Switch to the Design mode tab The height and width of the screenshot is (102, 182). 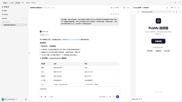[x=18, y=3]
